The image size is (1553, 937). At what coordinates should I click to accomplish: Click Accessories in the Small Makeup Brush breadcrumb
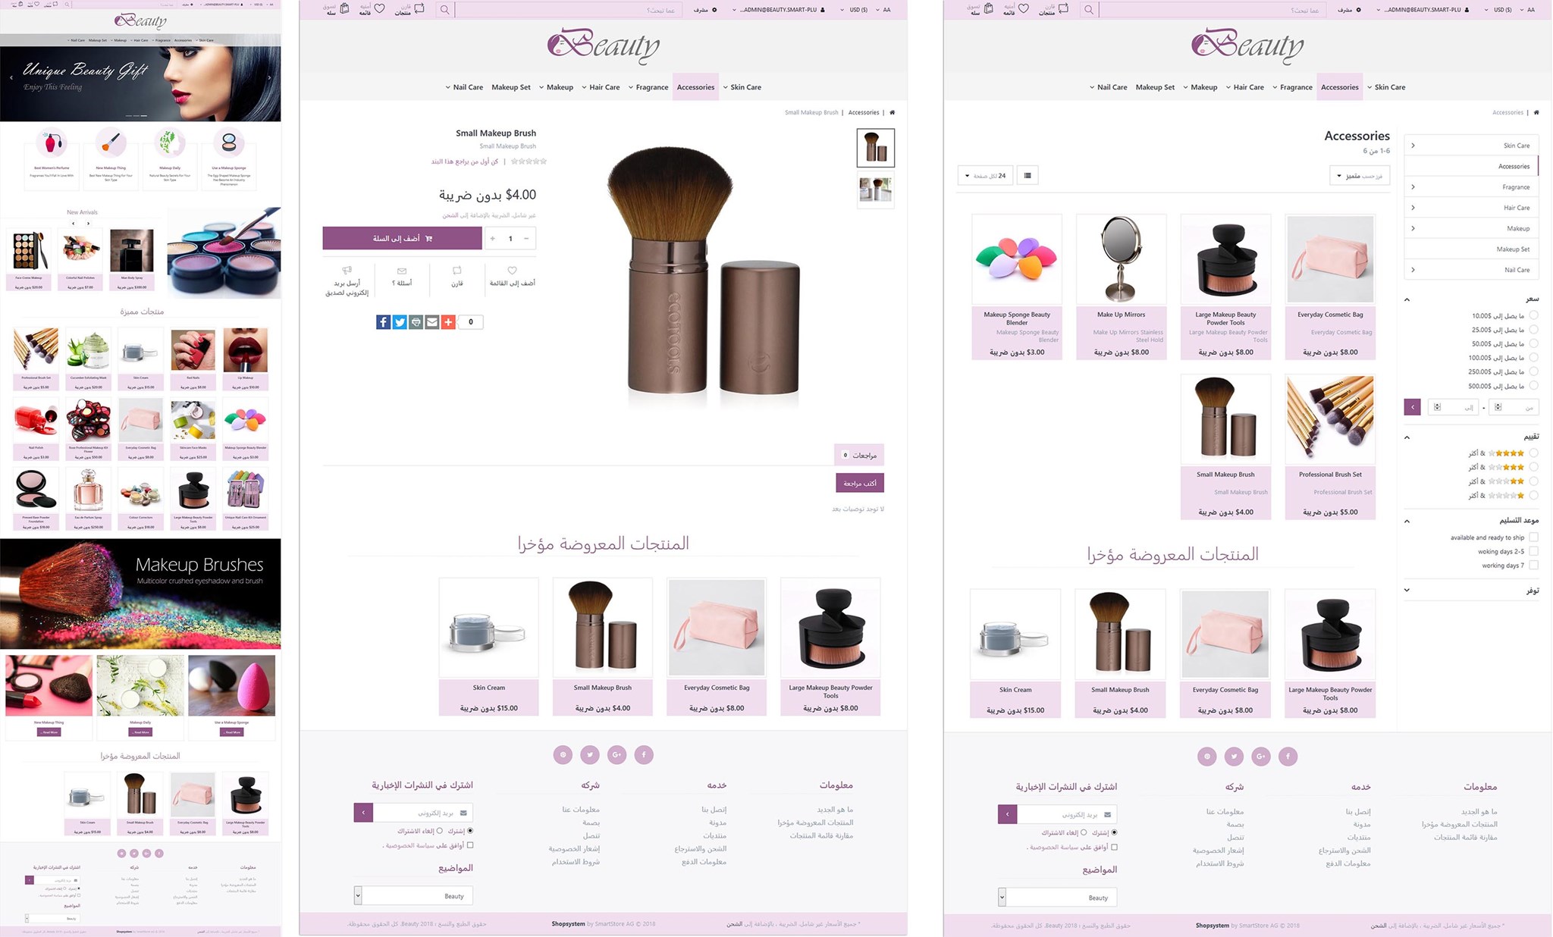pyautogui.click(x=864, y=112)
